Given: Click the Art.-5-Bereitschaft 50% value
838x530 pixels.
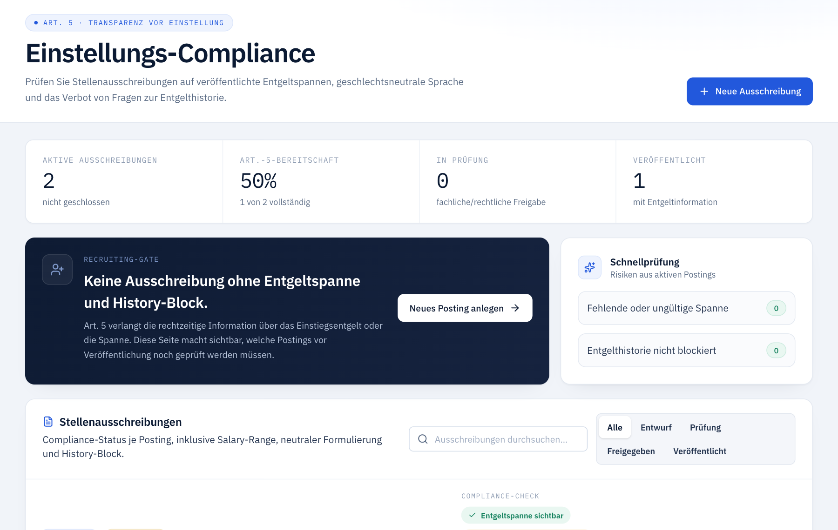Looking at the screenshot, I should (258, 181).
